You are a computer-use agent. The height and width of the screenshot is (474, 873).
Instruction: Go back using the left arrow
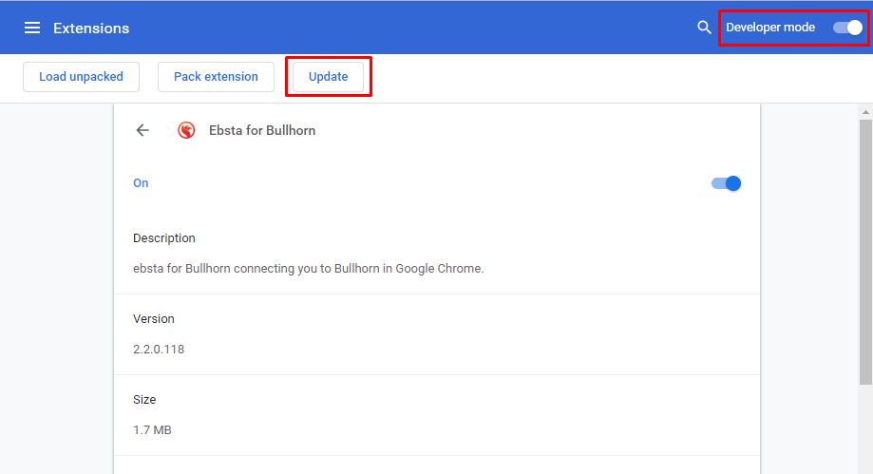(x=142, y=130)
